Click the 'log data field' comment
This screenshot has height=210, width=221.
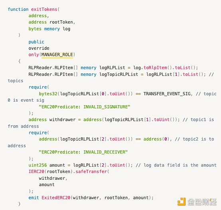pos(176,165)
